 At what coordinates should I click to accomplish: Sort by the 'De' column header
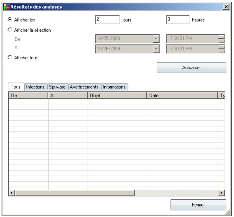(28, 95)
